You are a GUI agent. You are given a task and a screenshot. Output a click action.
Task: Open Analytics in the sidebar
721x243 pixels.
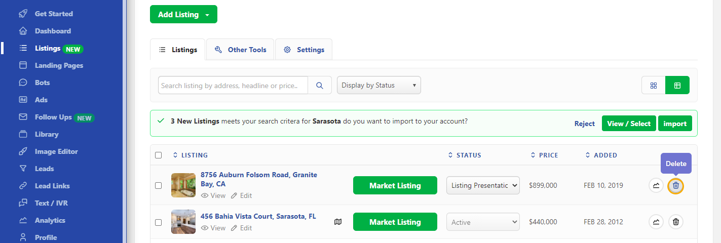50,220
